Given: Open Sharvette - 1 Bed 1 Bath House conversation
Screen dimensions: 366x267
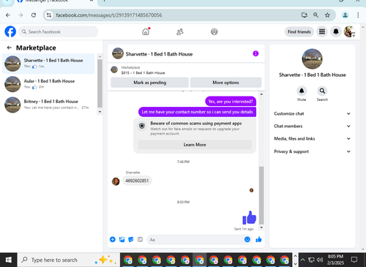Looking at the screenshot, I should (x=48, y=64).
